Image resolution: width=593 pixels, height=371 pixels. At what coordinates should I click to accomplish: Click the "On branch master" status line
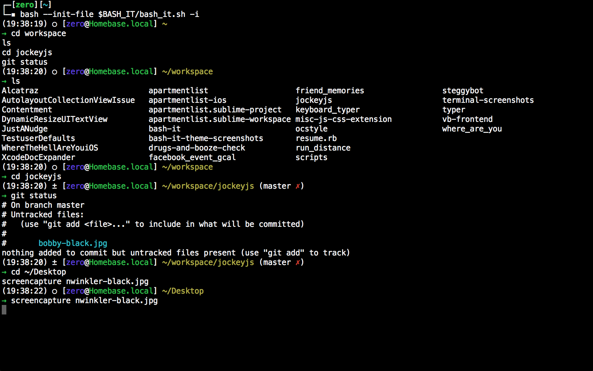[x=47, y=205]
